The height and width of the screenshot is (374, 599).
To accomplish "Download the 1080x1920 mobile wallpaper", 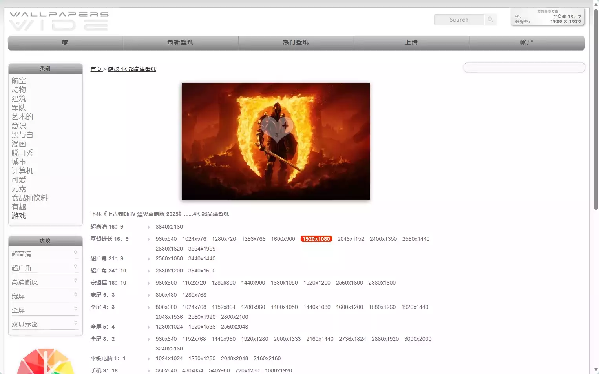I will 278,370.
